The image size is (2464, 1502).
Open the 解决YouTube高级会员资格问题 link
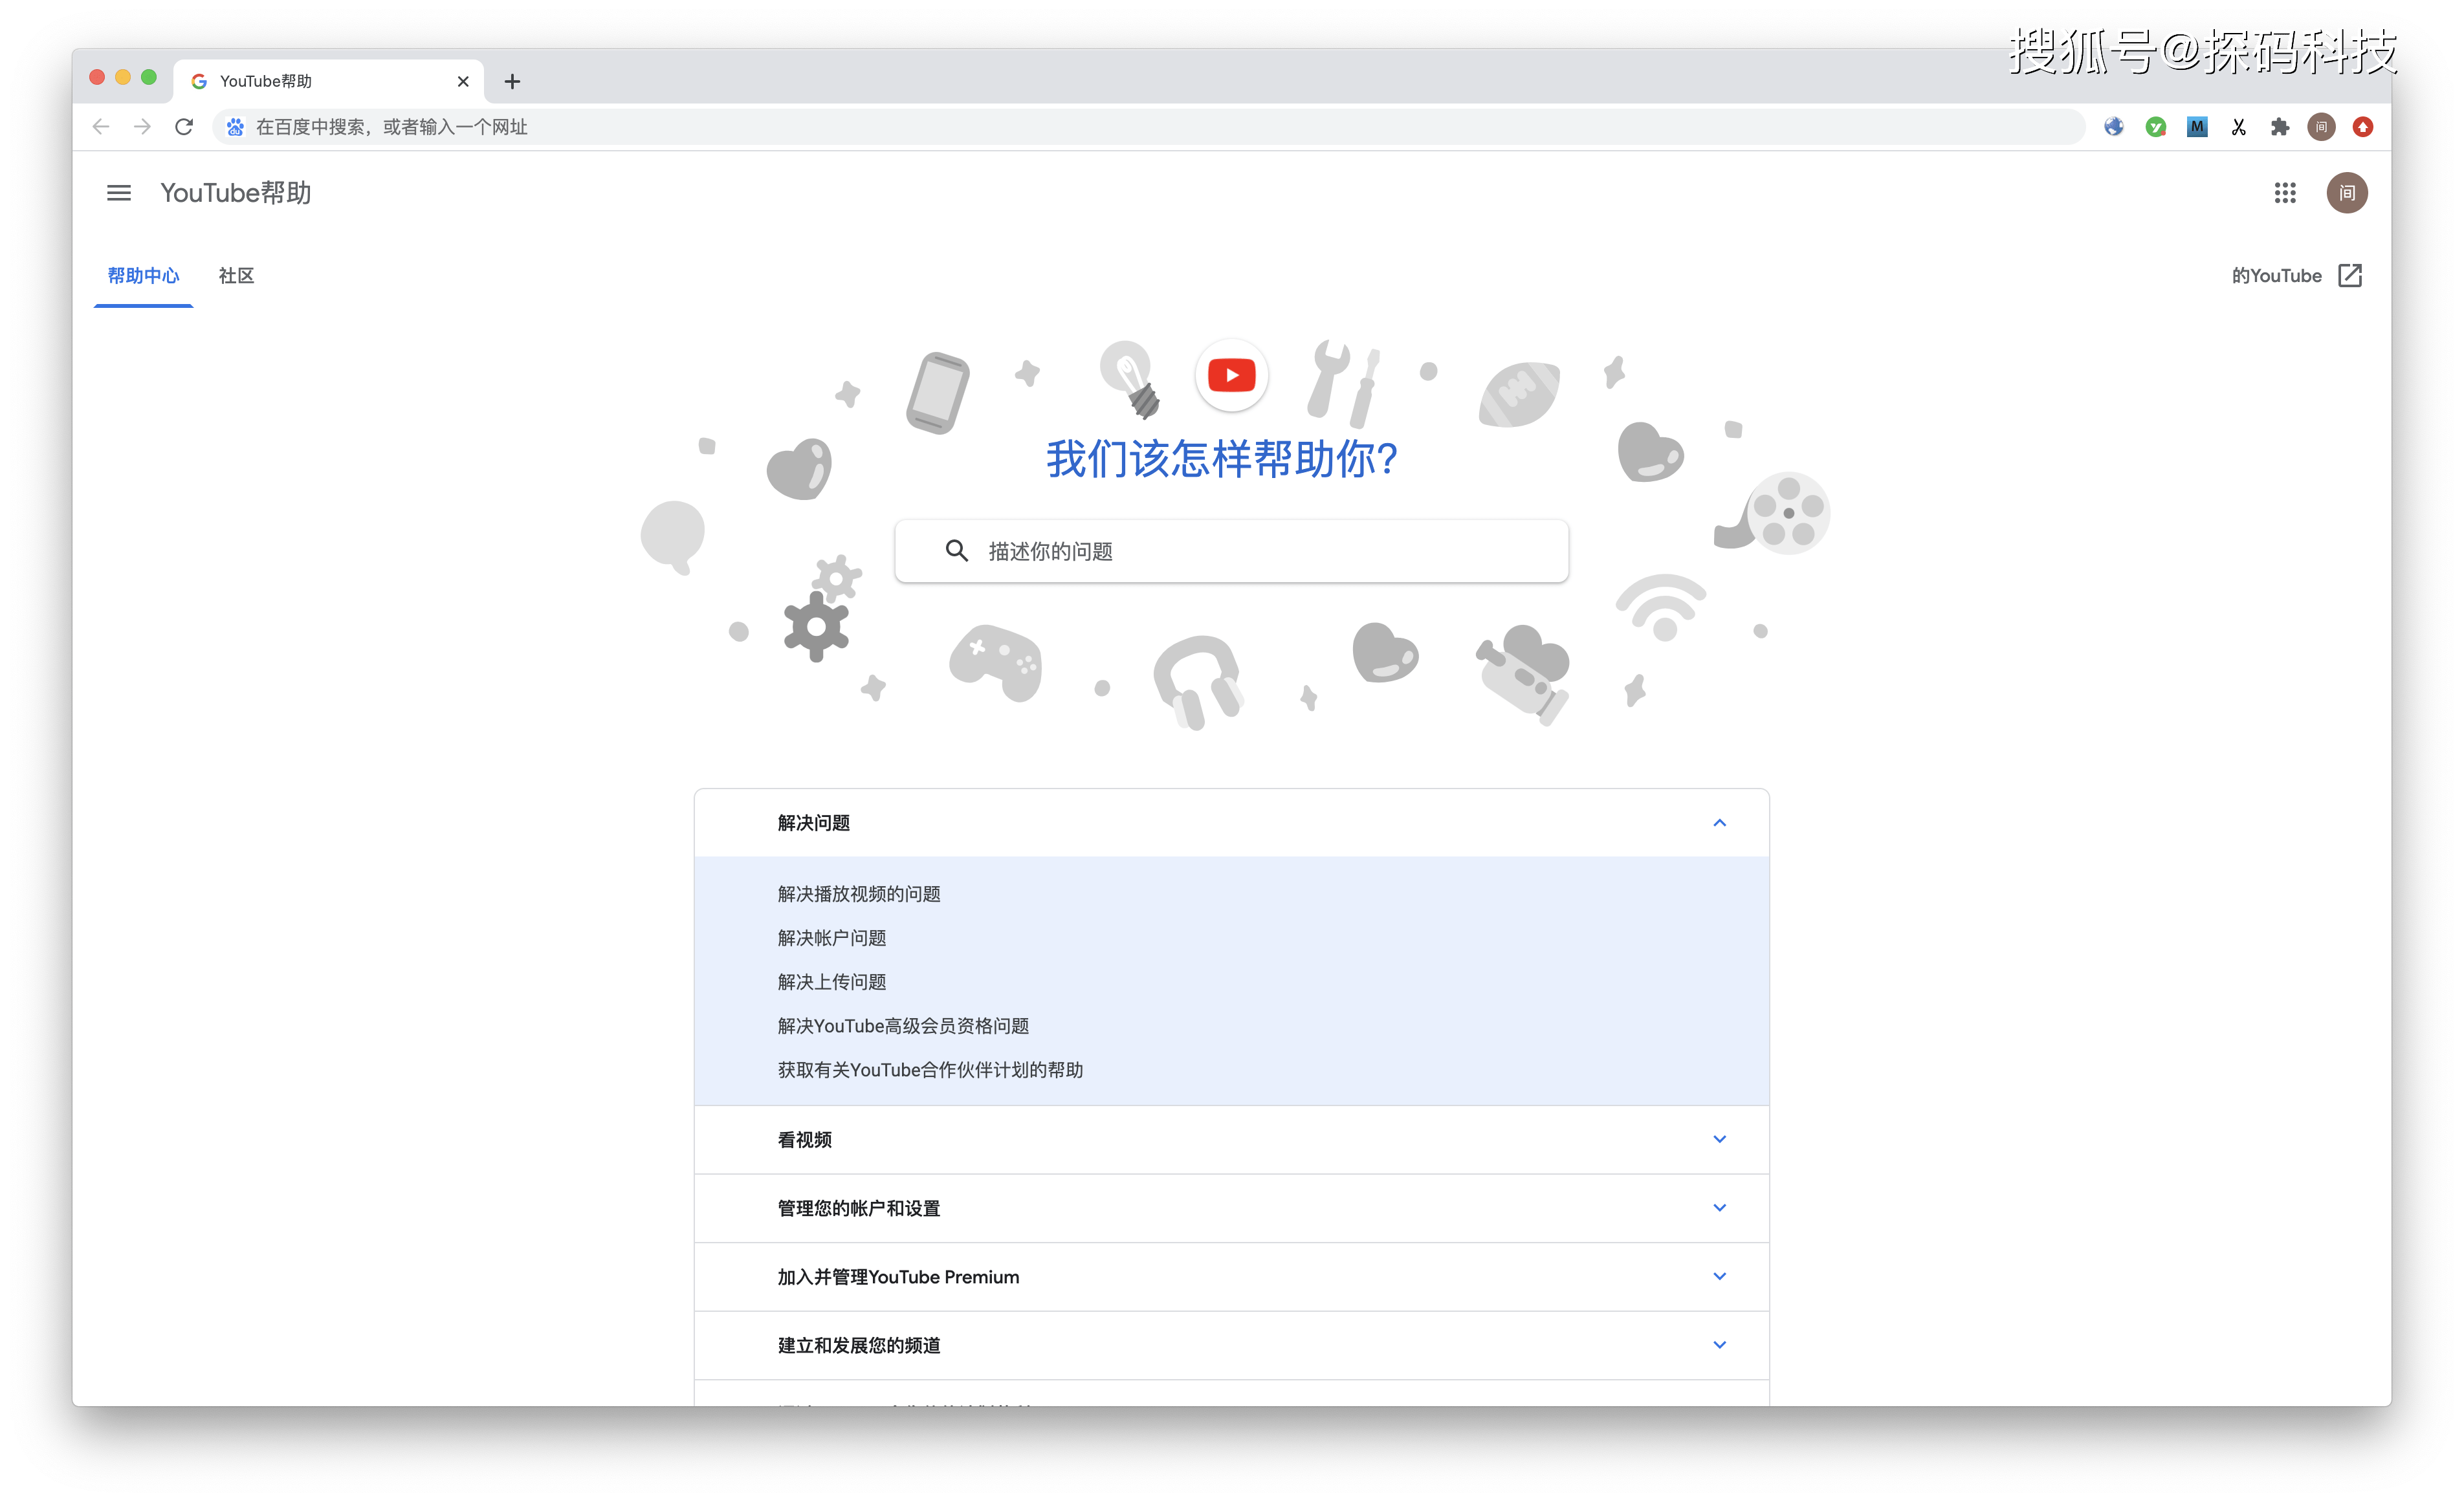903,1026
